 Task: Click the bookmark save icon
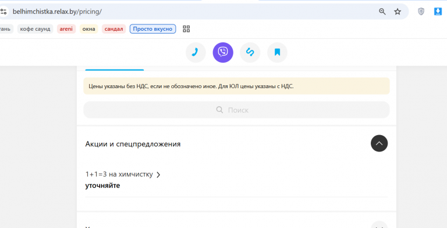pos(277,52)
